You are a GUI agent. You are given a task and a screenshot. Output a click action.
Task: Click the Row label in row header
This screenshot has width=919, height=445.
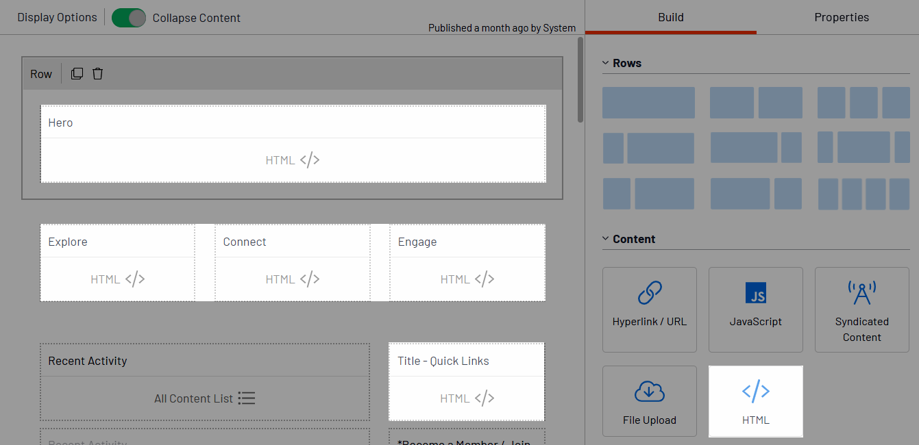(41, 74)
